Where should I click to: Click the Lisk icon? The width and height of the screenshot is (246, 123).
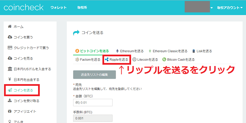point(194,51)
